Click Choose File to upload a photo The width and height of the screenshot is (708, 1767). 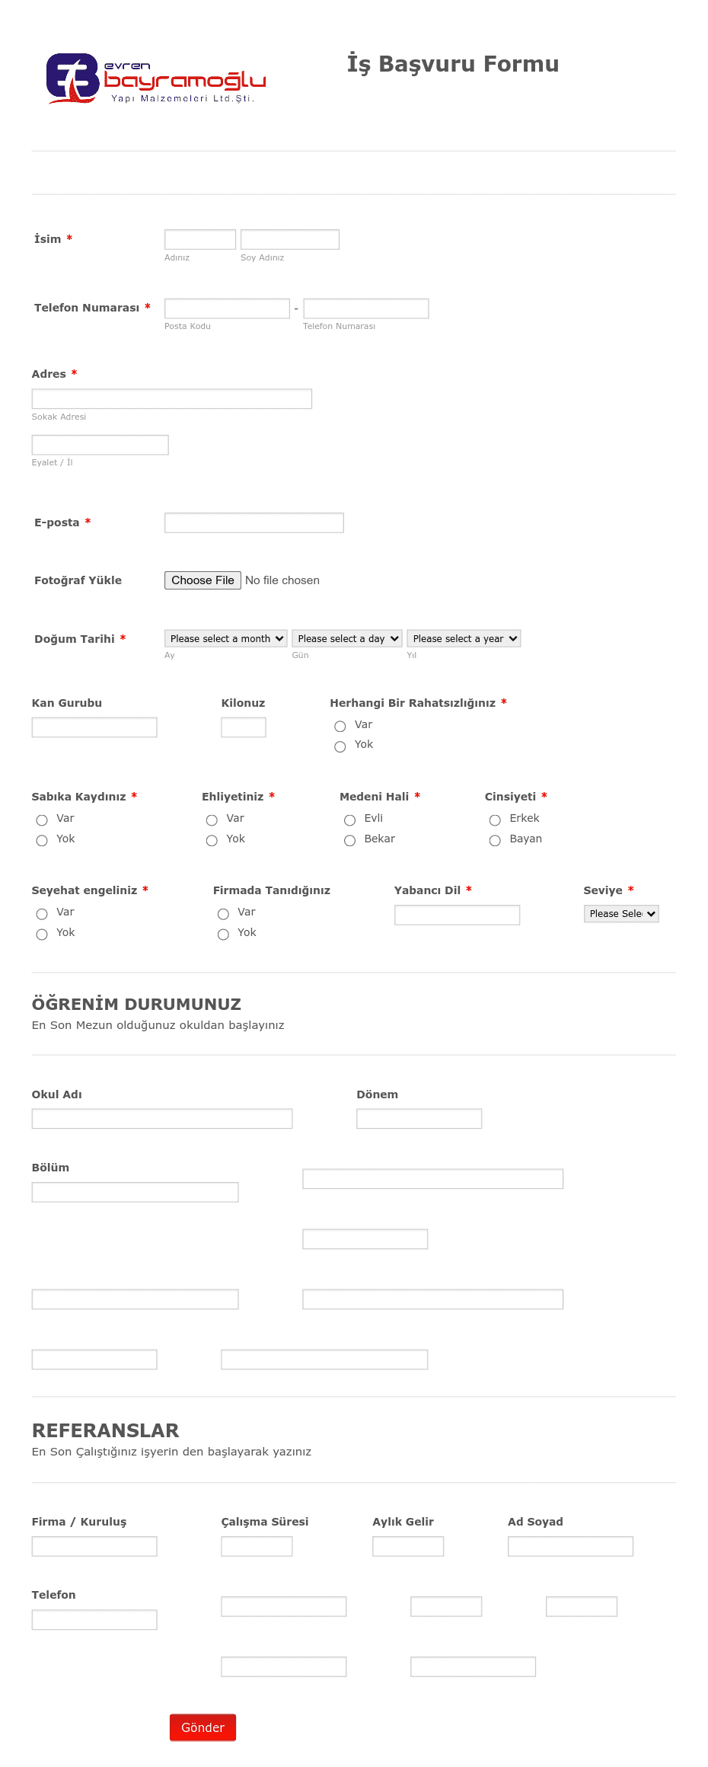pyautogui.click(x=203, y=580)
